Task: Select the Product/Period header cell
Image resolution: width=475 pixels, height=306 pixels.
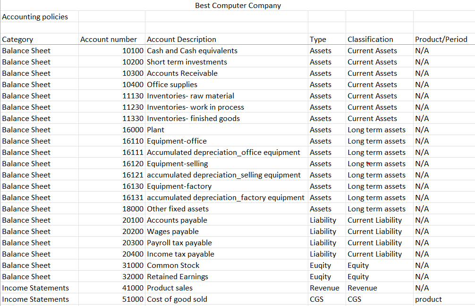Action: (x=444, y=39)
